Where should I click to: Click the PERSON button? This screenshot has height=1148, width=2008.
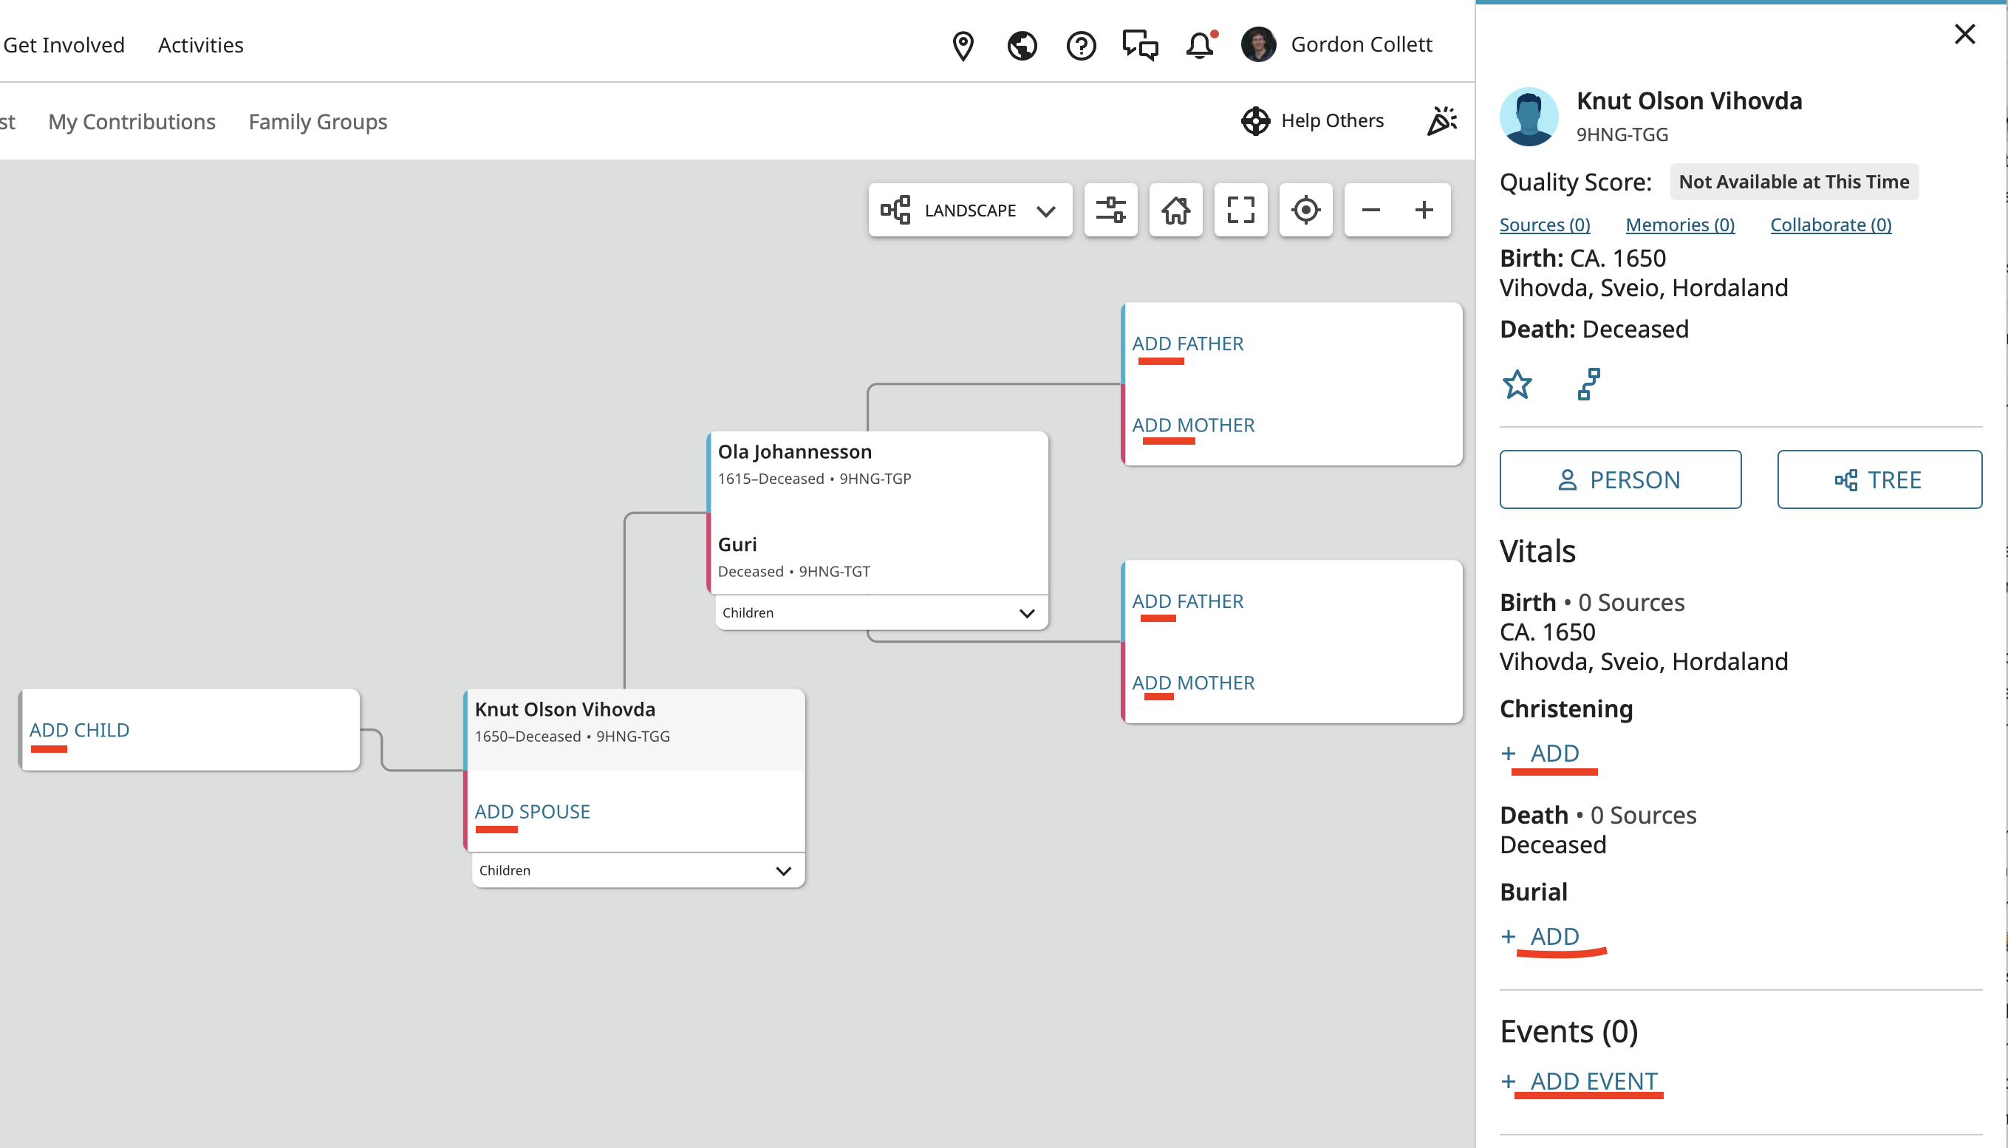[1620, 479]
